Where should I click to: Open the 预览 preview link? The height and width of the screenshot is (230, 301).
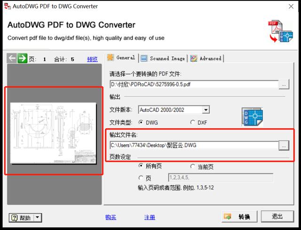(92, 59)
